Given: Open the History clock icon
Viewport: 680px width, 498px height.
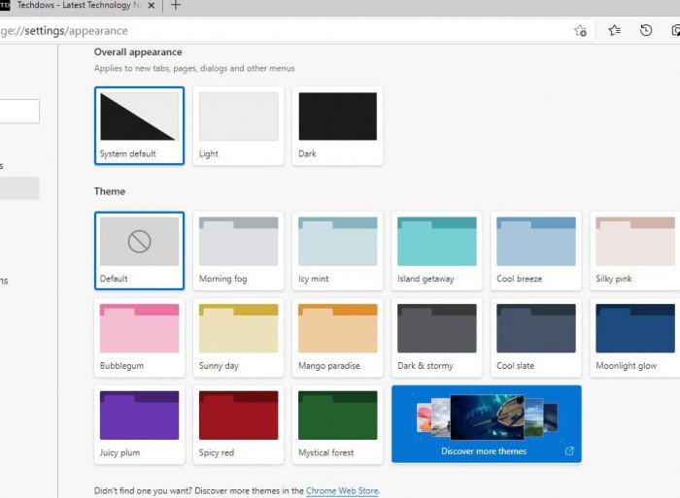Looking at the screenshot, I should [646, 31].
